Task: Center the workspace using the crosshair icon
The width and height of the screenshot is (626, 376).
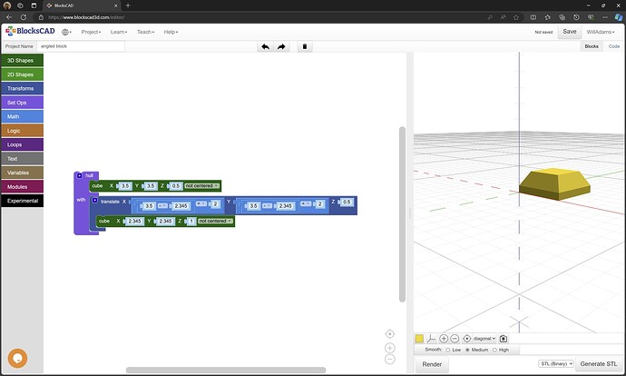Action: [389, 333]
